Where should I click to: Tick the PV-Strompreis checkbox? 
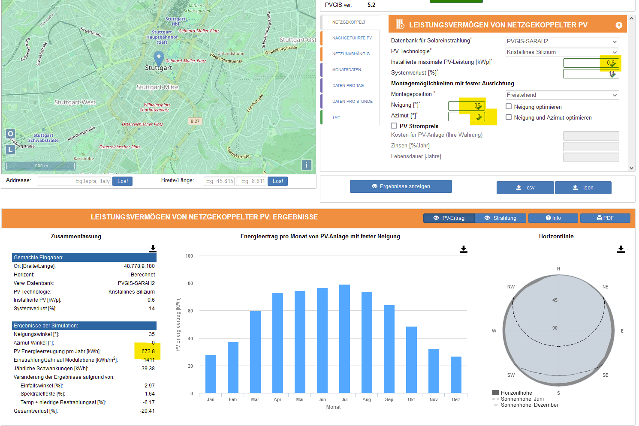394,126
